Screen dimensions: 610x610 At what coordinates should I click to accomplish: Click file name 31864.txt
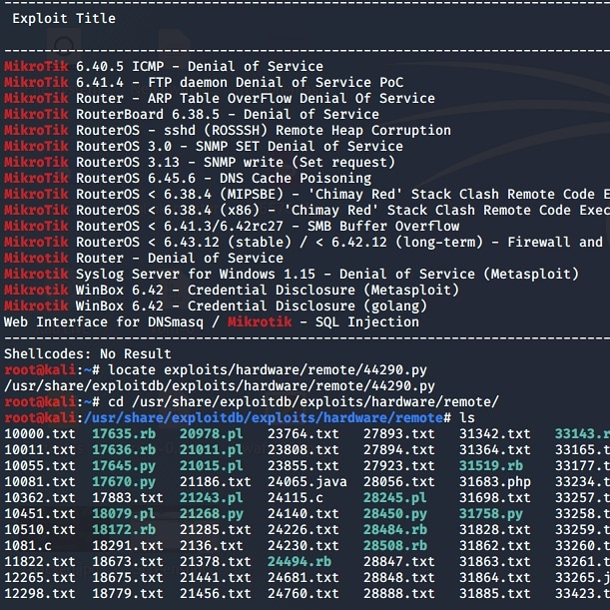coord(494,577)
